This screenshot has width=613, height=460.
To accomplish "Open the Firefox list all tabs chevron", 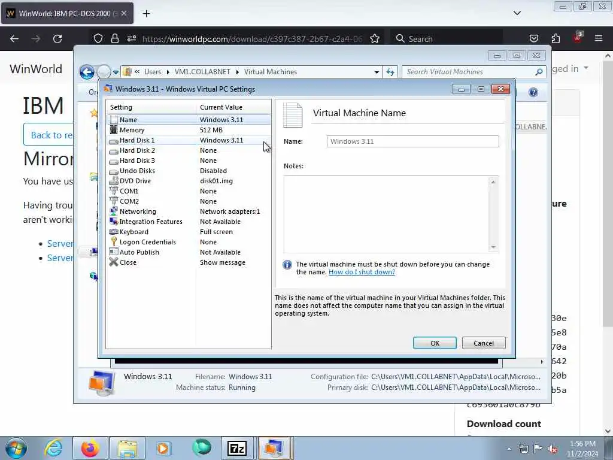I will coord(517,13).
